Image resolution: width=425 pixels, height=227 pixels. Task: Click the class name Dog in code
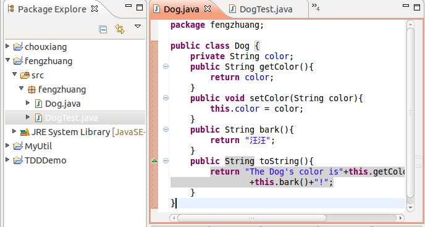tap(242, 46)
